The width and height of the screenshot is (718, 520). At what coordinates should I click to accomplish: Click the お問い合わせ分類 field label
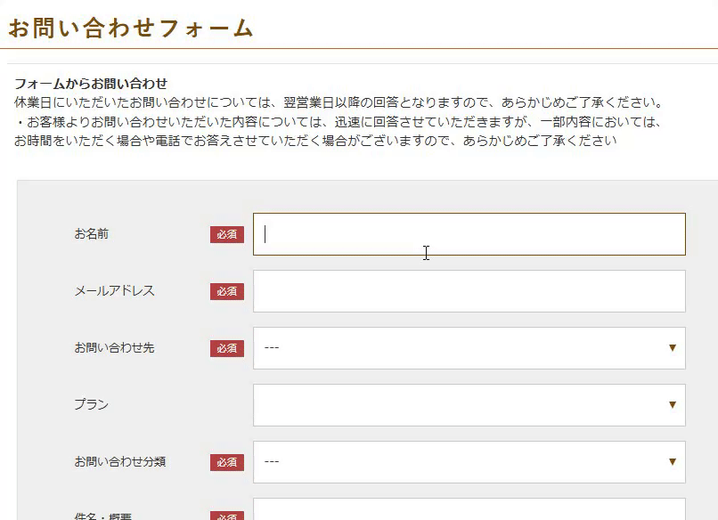[x=120, y=461]
